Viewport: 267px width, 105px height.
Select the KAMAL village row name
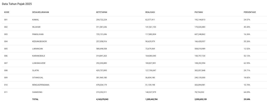pos(36,20)
